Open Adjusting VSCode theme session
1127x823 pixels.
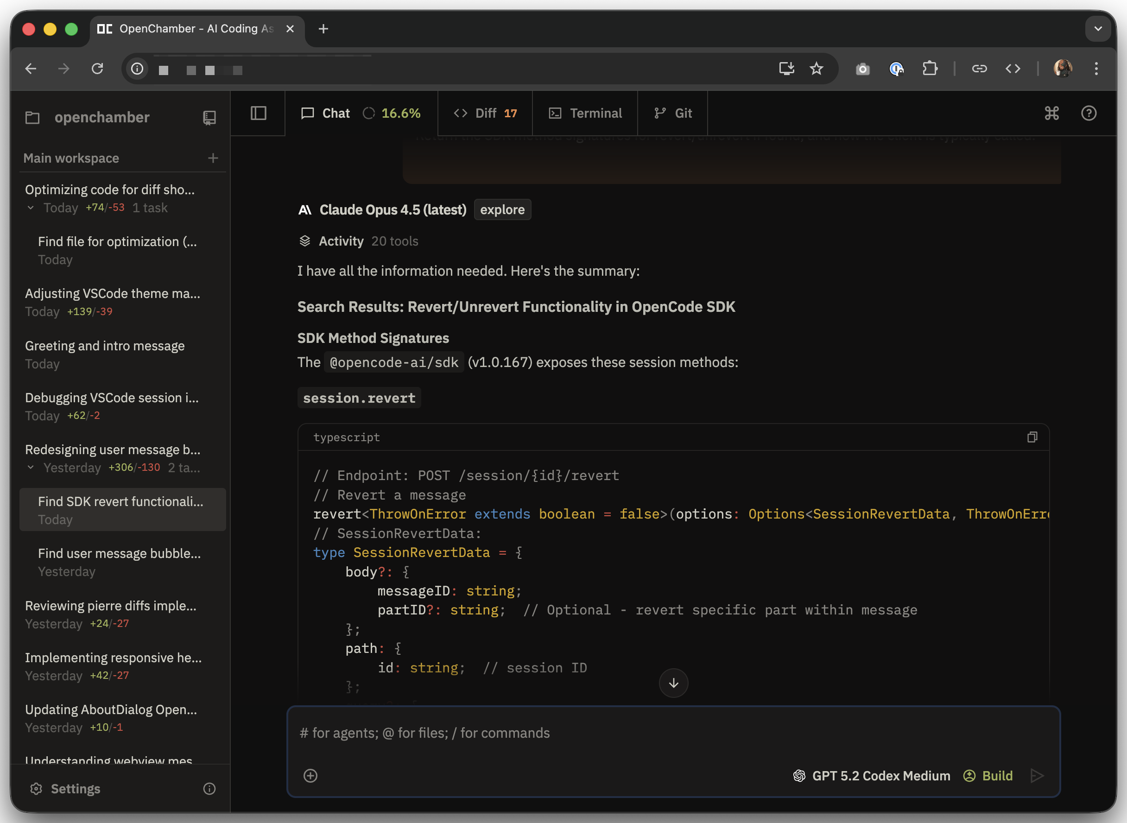(122, 302)
